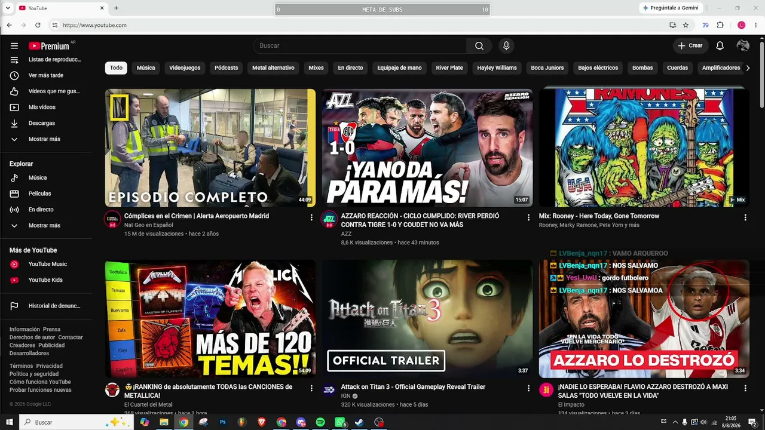
Task: Open the El Cuartel del Metal channel avatar
Action: click(112, 390)
